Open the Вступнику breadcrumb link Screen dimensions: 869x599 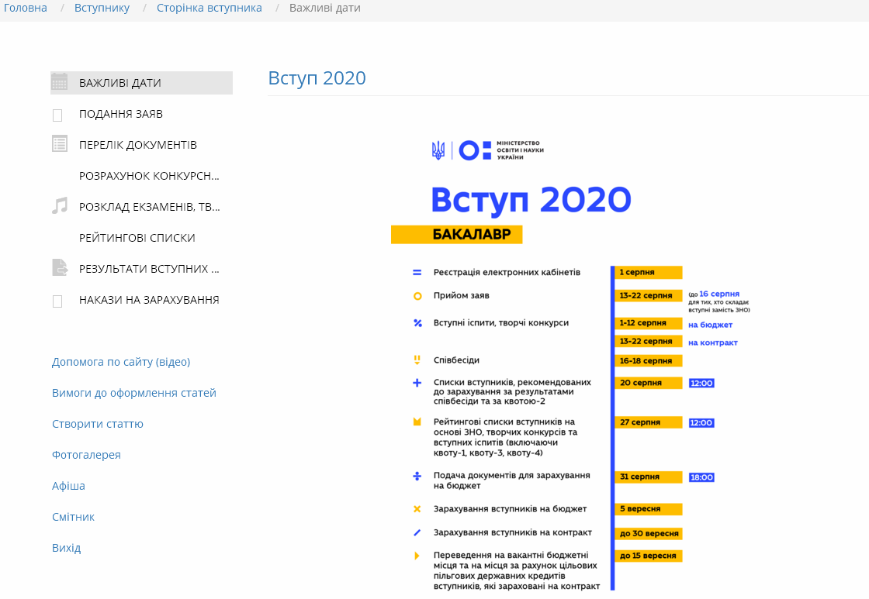tap(102, 8)
